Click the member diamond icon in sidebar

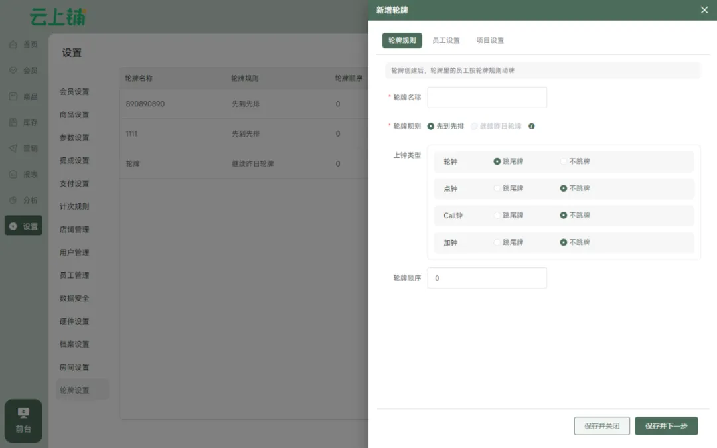coord(13,70)
